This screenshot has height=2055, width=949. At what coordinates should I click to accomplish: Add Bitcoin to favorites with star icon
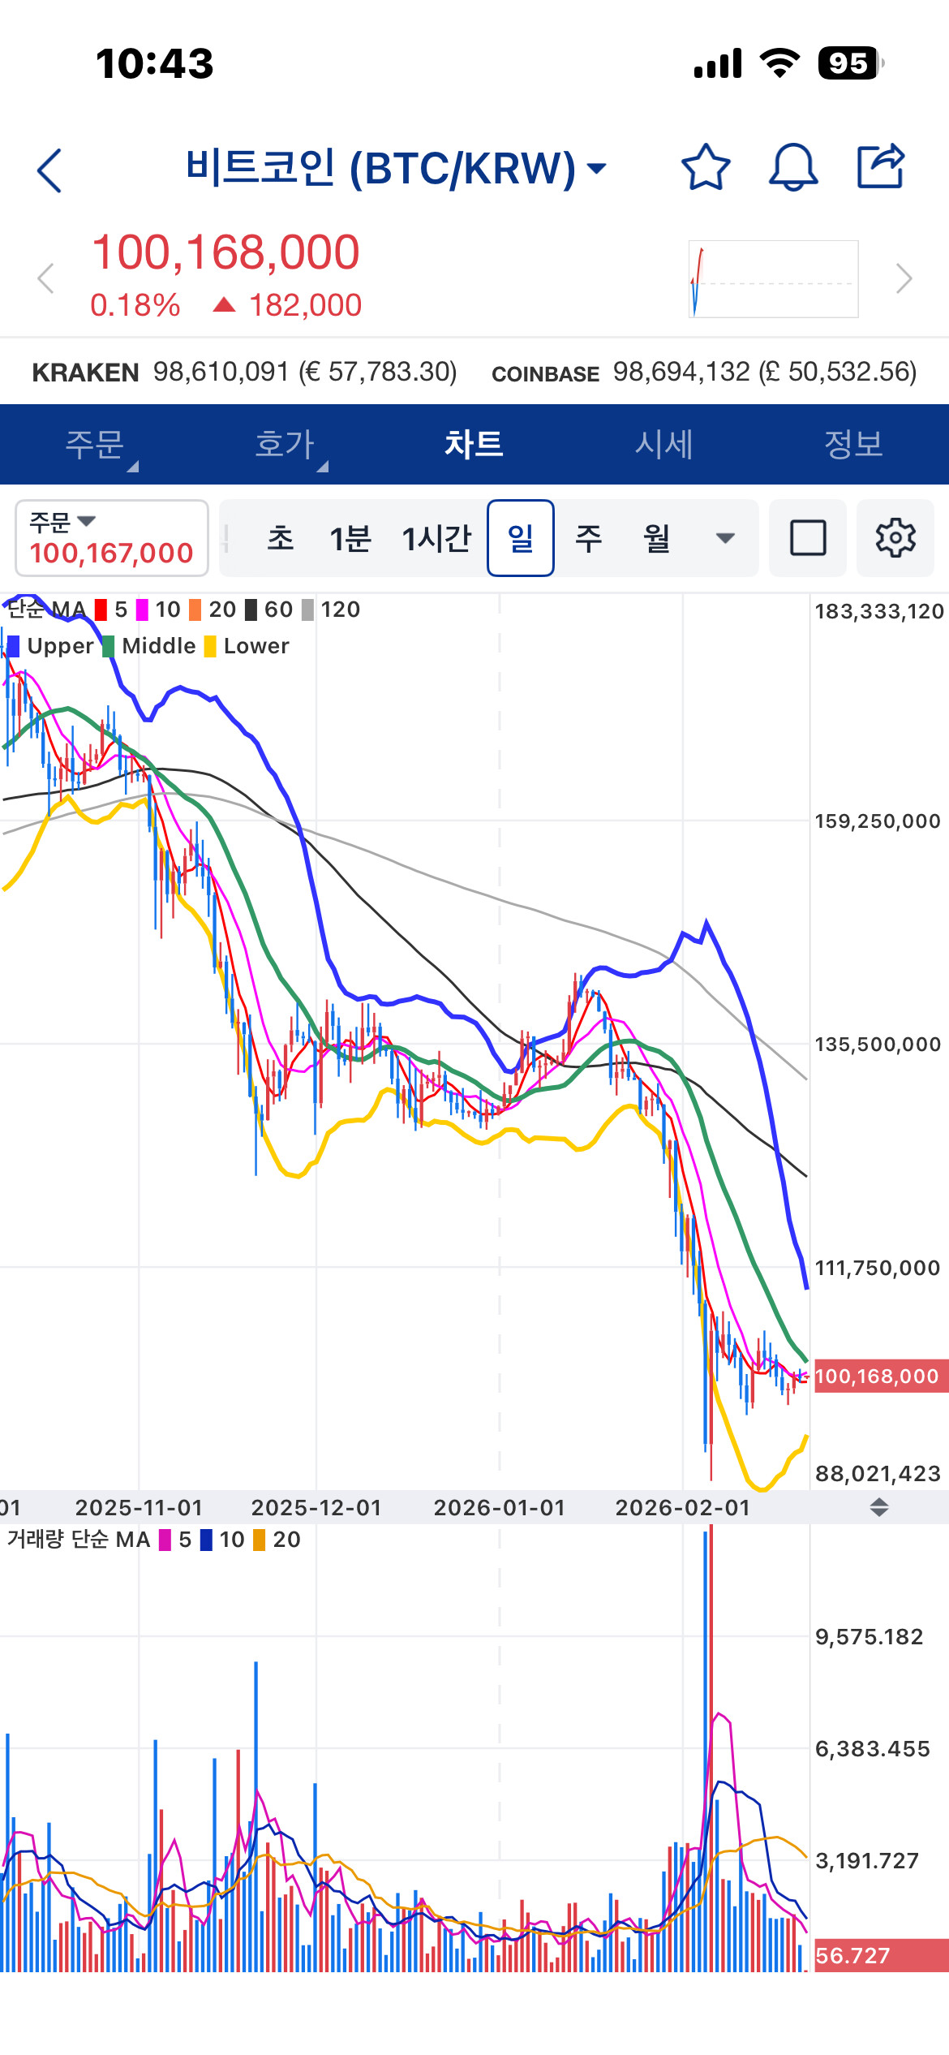[x=706, y=167]
